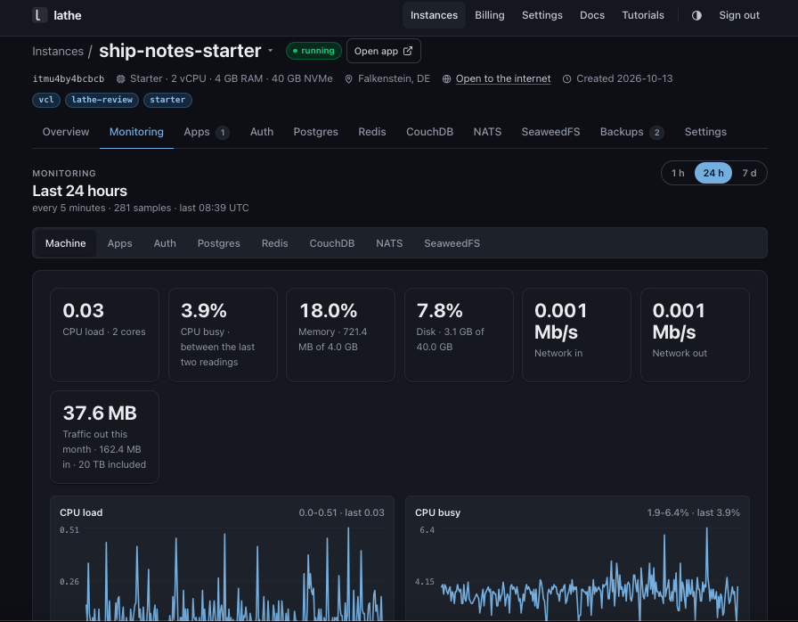Switch to the 7 d time range
798x622 pixels.
click(x=749, y=173)
